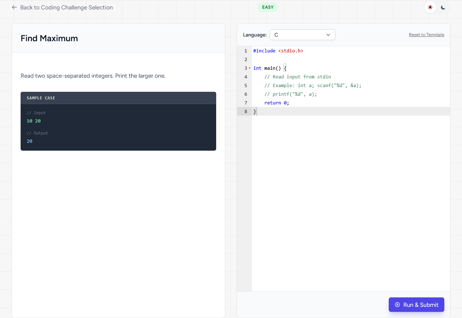Open the Language dropdown showing C
462x318 pixels.
click(302, 35)
